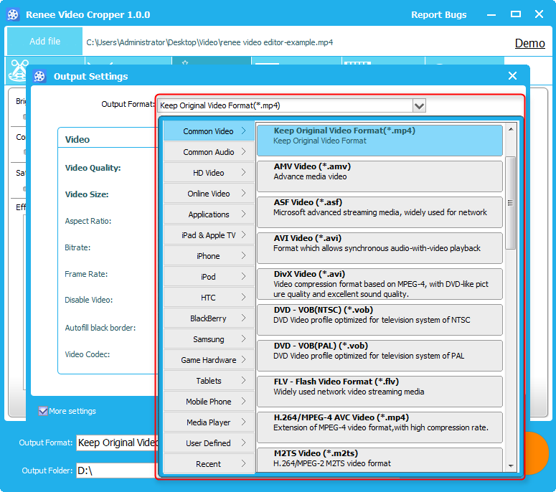556x492 pixels.
Task: Open the Output Format dropdown arrow
Action: coord(419,105)
